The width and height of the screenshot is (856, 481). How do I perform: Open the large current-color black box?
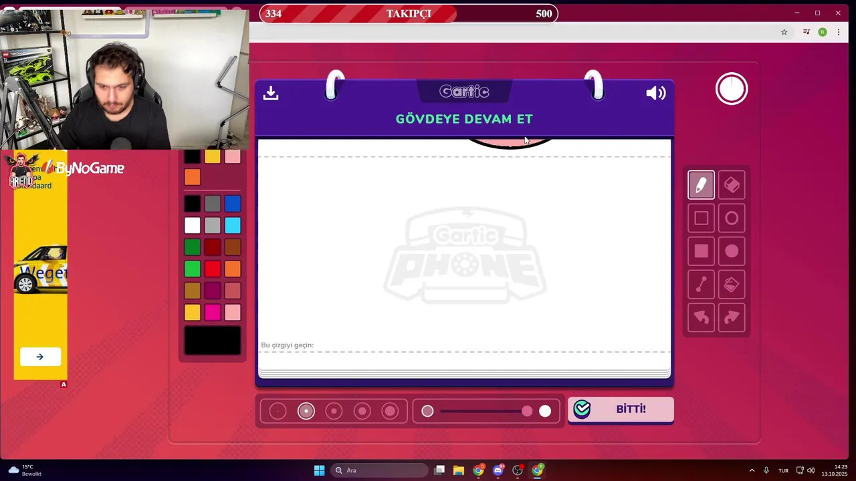coord(212,341)
